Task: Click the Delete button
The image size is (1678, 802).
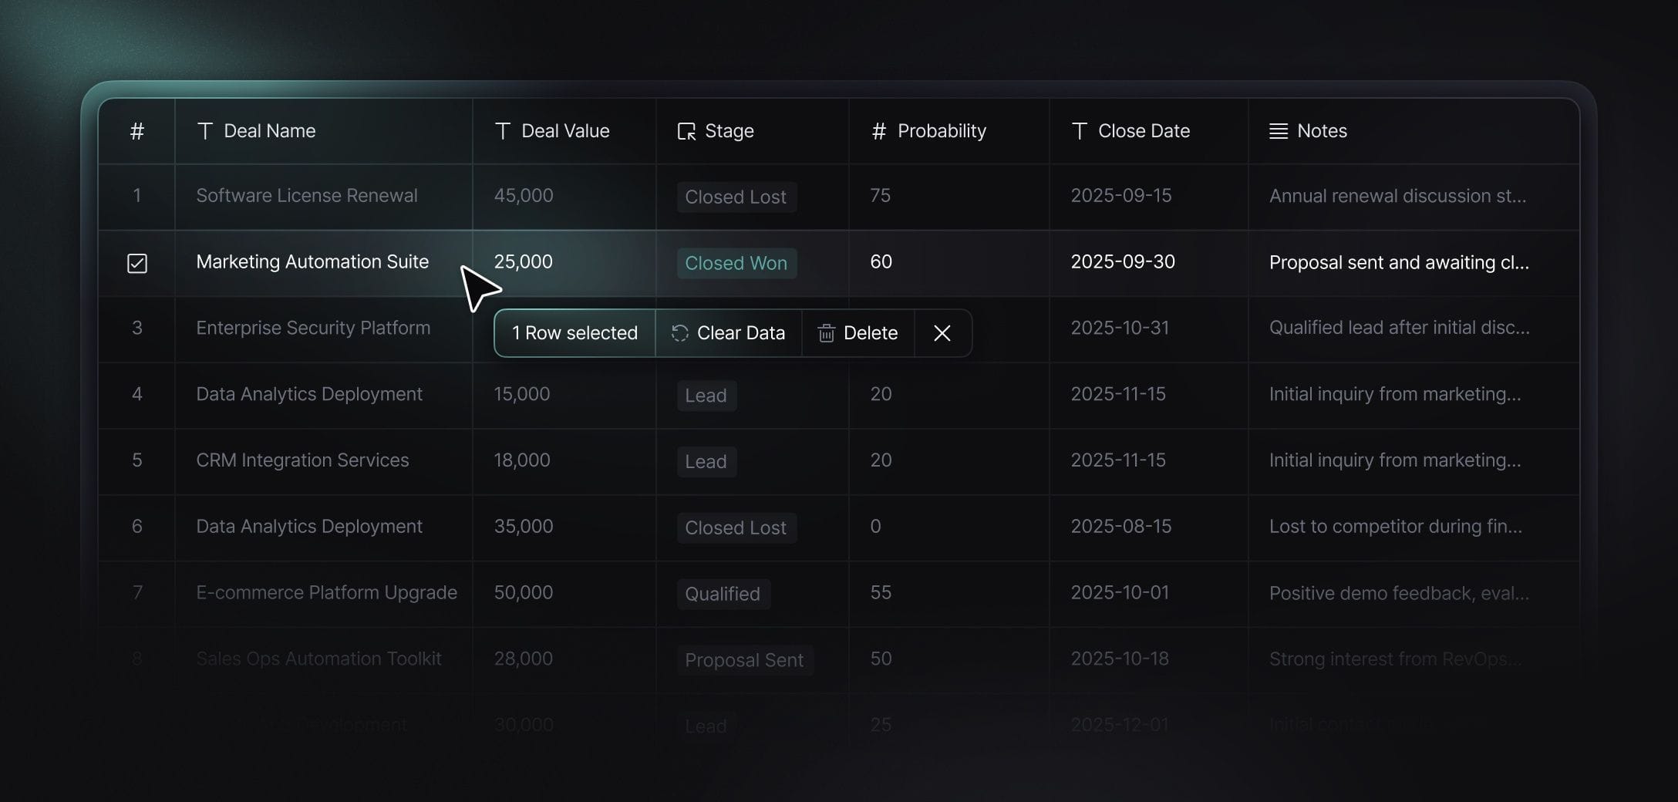Action: pyautogui.click(x=858, y=333)
